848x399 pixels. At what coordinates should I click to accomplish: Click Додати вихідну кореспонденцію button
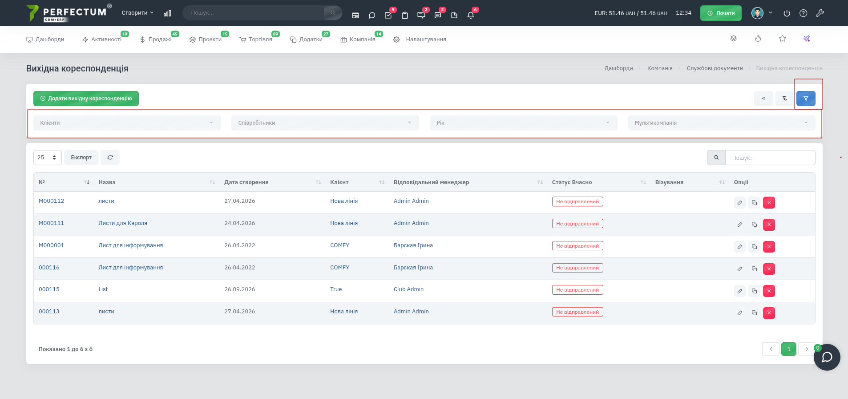point(86,99)
